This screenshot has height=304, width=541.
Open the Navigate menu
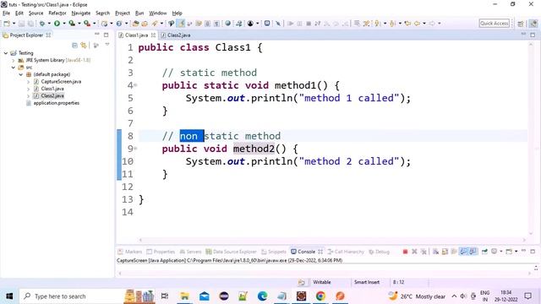coord(81,14)
